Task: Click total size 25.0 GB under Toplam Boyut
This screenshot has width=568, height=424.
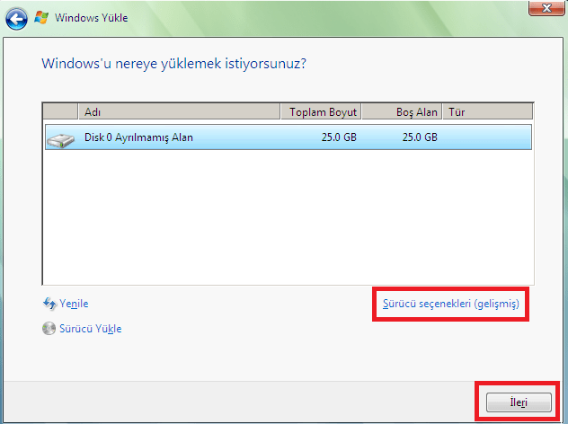Action: (x=339, y=137)
